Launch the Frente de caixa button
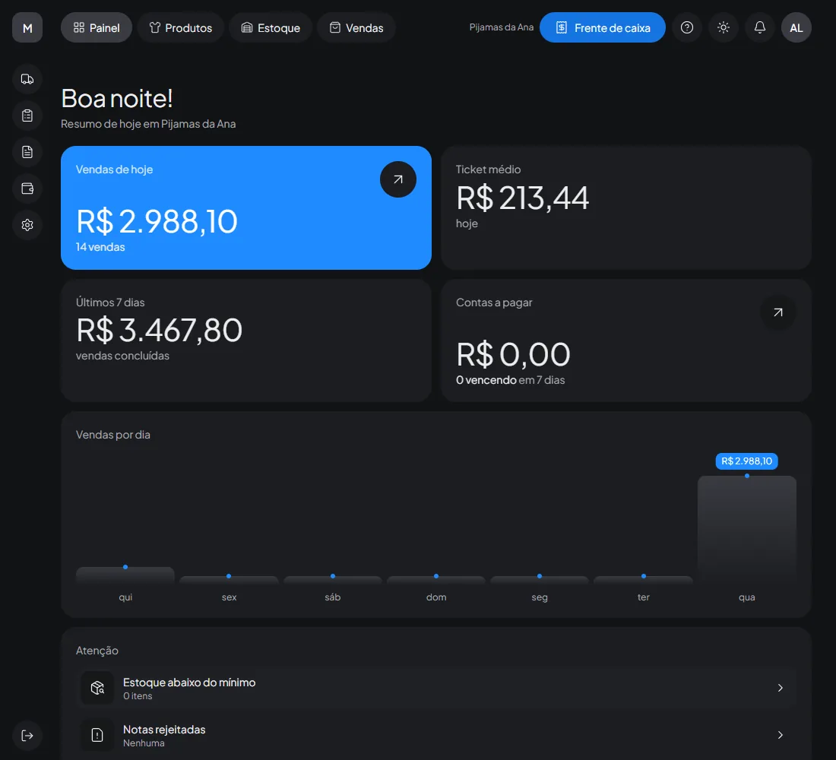 (x=603, y=27)
